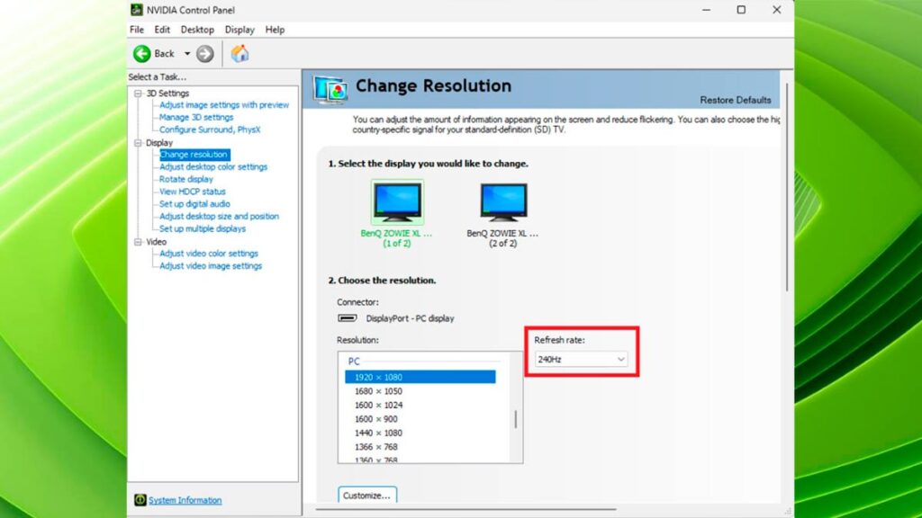
Task: Click the Customize... button
Action: click(367, 496)
